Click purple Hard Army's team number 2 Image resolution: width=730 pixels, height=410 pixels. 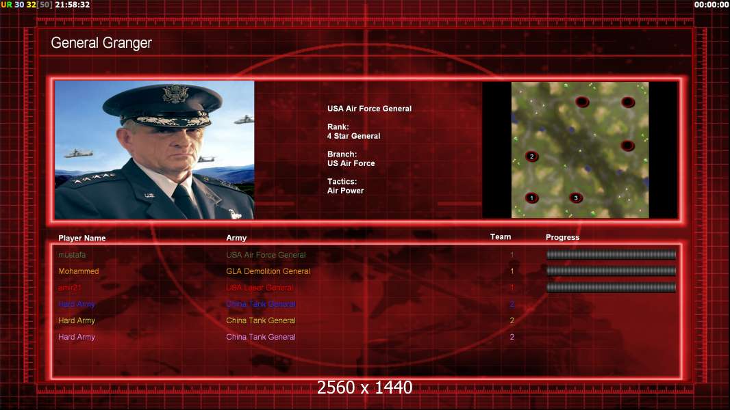512,337
